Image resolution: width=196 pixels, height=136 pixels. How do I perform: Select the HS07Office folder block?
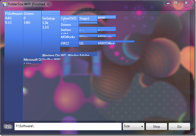tap(106, 43)
